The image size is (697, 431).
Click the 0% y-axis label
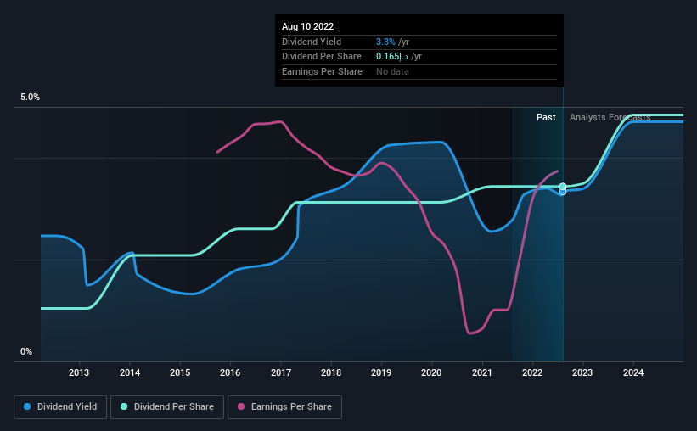click(26, 351)
